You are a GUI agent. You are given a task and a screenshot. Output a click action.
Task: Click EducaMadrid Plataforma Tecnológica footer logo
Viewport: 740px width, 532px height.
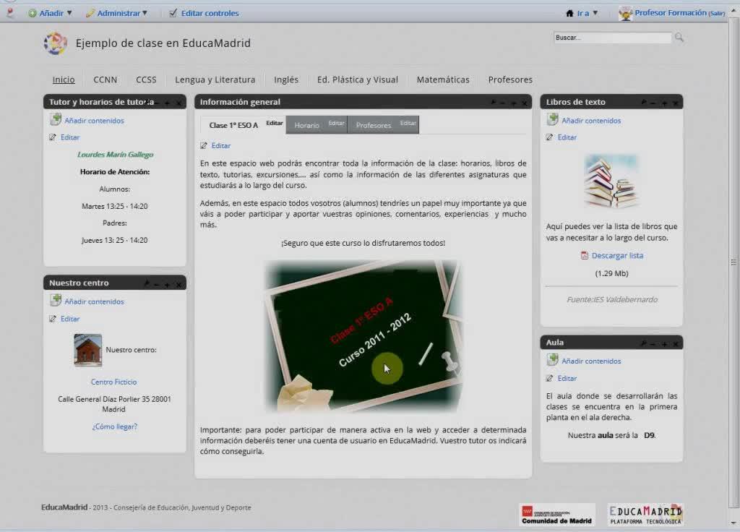tap(645, 515)
